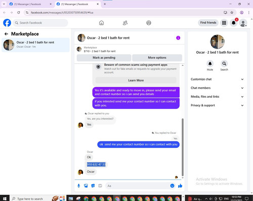Click the large listing profile picture
The width and height of the screenshot is (253, 201).
pyautogui.click(x=217, y=42)
